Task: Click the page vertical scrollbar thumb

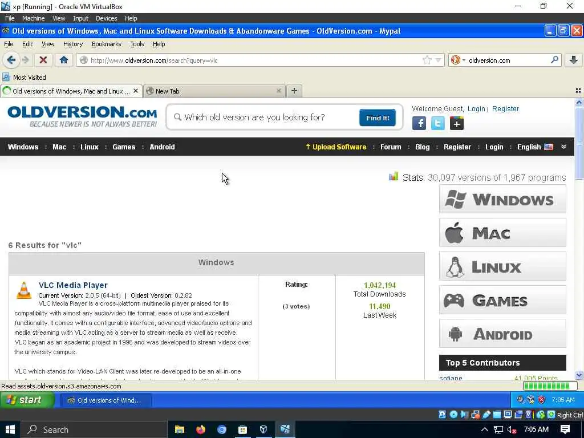Action: click(579, 143)
